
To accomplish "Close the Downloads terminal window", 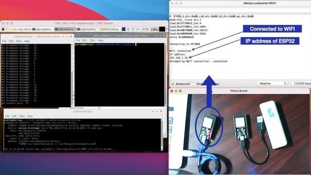I will pos(164,35).
